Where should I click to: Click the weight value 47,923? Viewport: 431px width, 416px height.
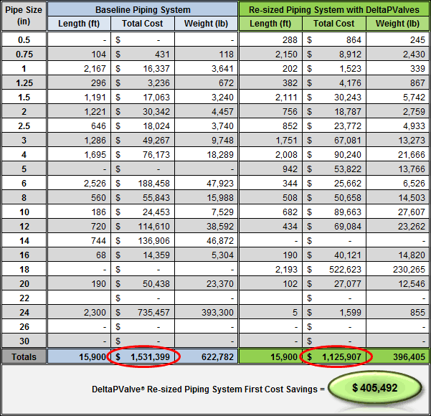click(x=220, y=183)
